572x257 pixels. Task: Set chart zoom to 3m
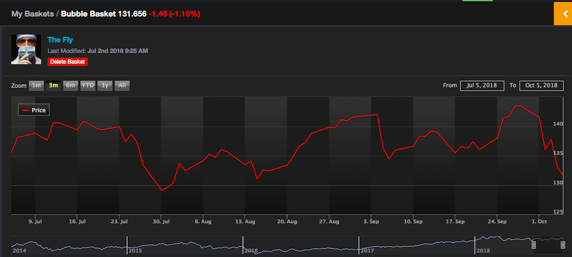[53, 85]
